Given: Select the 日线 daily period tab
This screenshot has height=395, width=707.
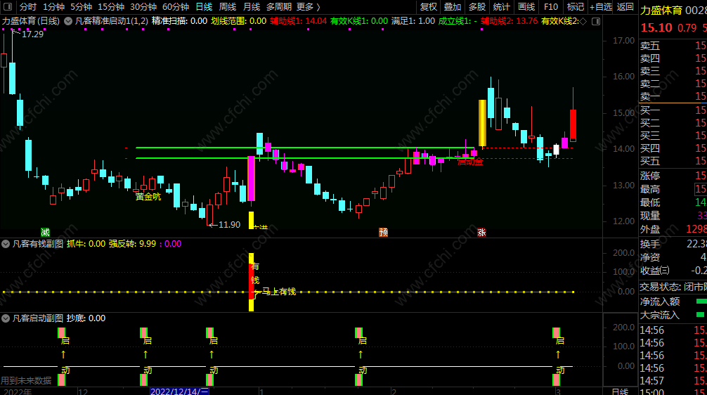Looking at the screenshot, I should (x=205, y=7).
